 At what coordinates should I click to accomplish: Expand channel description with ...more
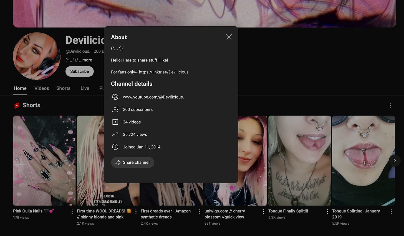tap(85, 60)
